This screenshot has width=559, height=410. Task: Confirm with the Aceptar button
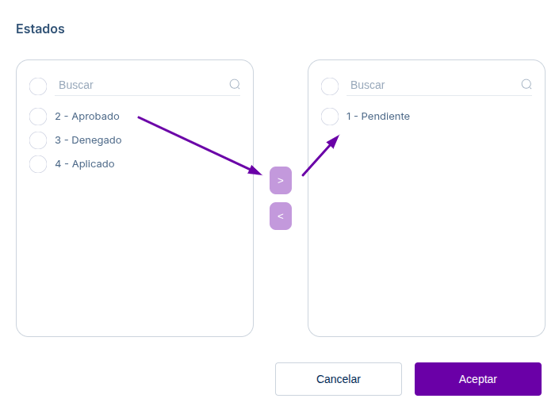[477, 379]
